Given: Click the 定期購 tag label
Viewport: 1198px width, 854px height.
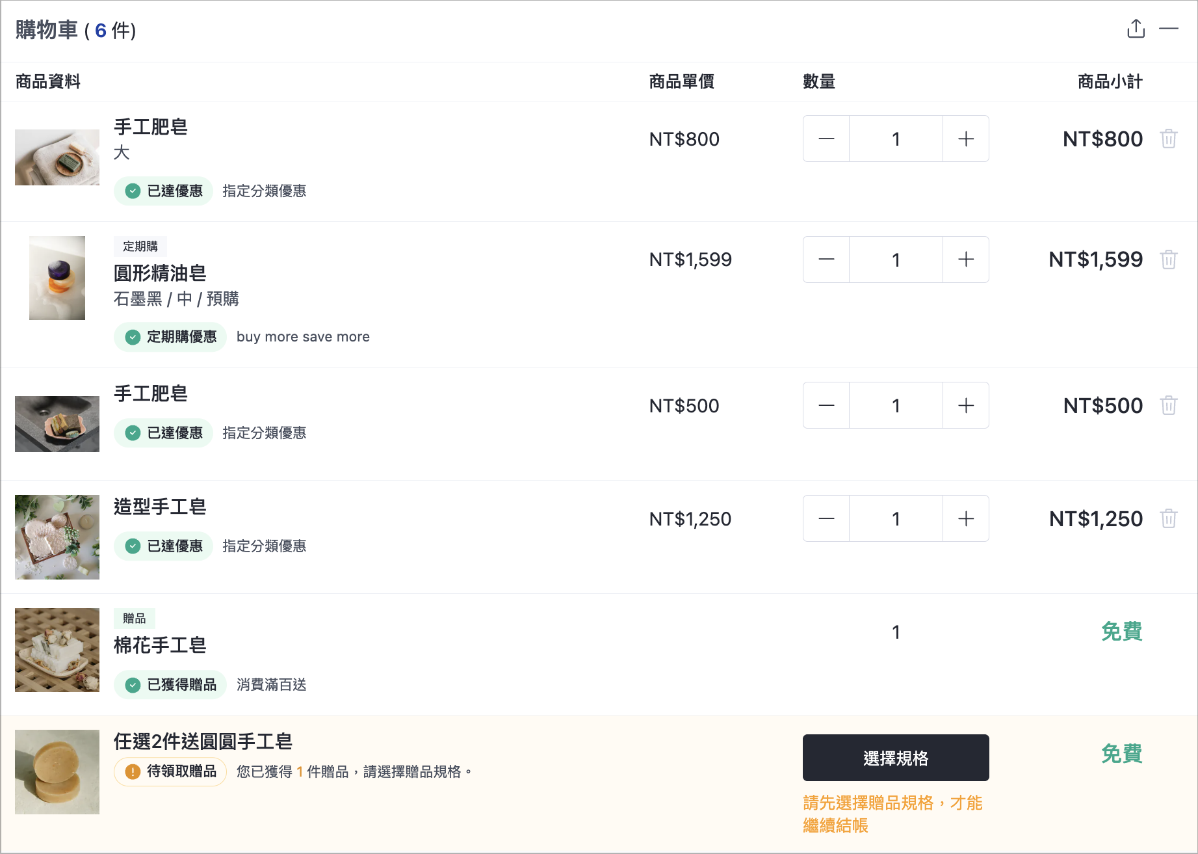Looking at the screenshot, I should (140, 247).
